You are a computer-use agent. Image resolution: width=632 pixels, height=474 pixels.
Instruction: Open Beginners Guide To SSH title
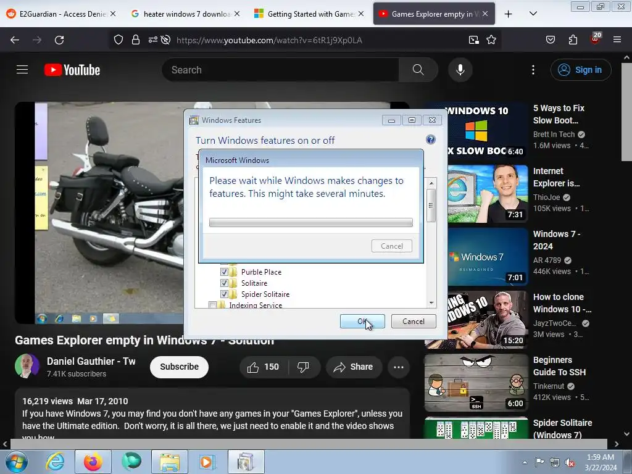click(559, 366)
